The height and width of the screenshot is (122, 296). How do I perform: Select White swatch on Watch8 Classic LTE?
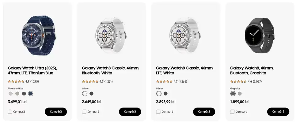pos(159,94)
